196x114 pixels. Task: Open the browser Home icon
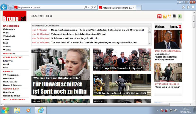(183, 7)
